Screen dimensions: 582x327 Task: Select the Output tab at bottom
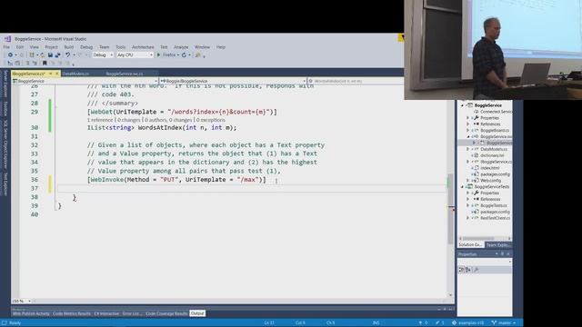coord(197,313)
